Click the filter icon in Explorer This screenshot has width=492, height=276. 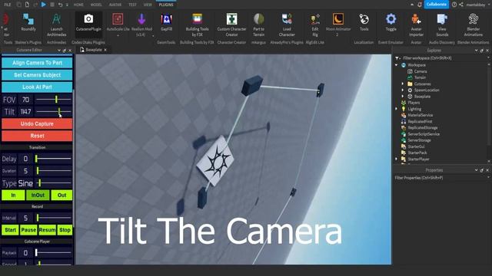pyautogui.click(x=397, y=58)
